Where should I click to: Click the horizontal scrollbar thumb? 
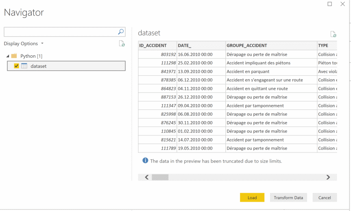[x=160, y=177]
